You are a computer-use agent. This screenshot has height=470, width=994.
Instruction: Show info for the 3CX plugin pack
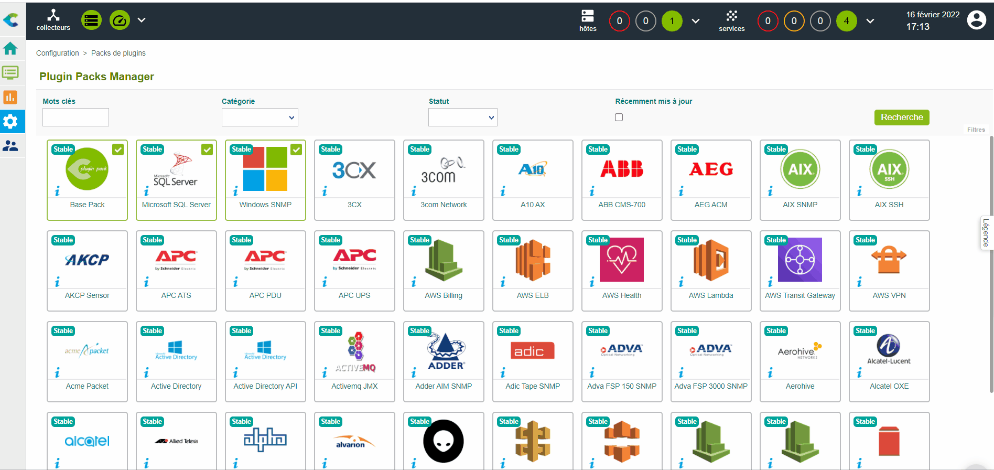pyautogui.click(x=325, y=191)
